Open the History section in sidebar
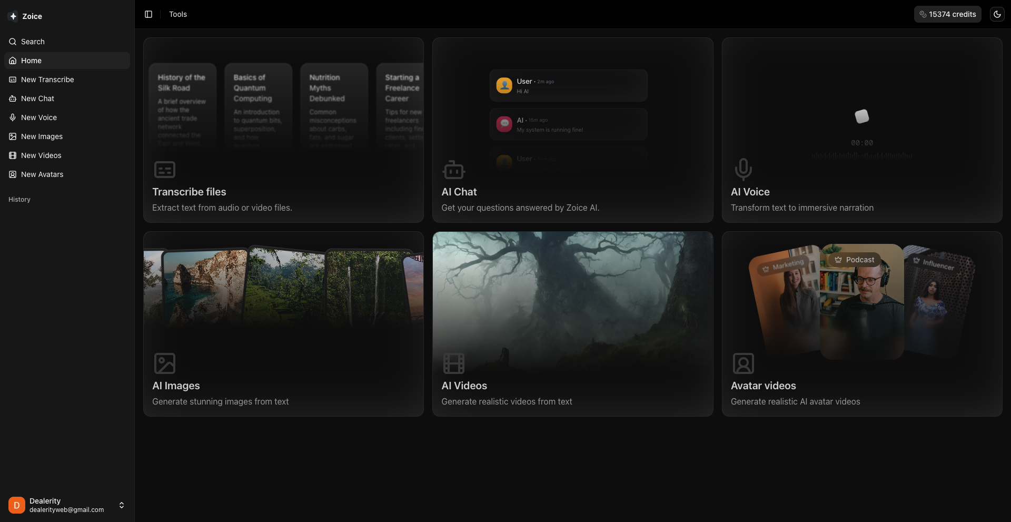This screenshot has height=522, width=1011. [x=19, y=200]
